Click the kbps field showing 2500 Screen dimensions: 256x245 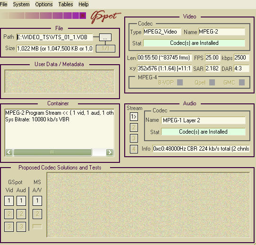pos(241,58)
